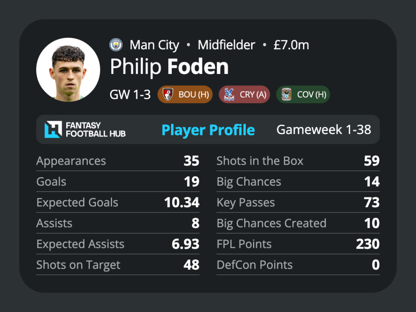Click the DefCon Points stat row

click(298, 265)
